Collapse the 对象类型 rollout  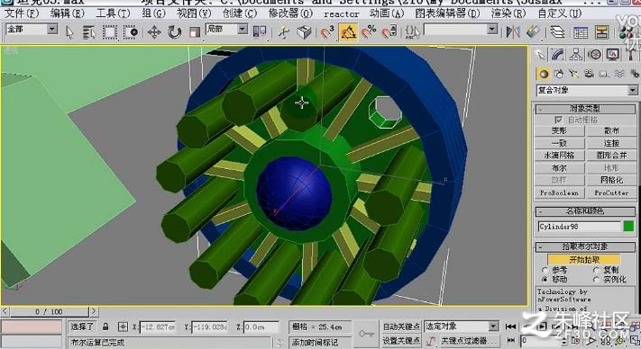[x=585, y=109]
